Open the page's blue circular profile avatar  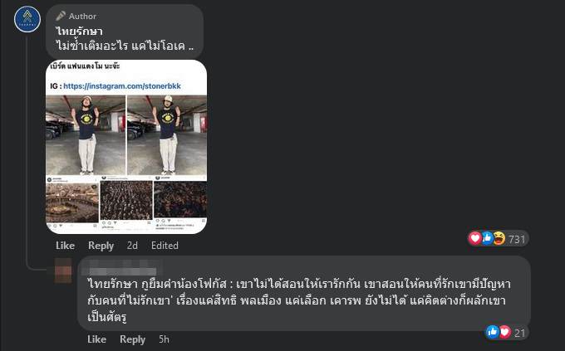(27, 19)
